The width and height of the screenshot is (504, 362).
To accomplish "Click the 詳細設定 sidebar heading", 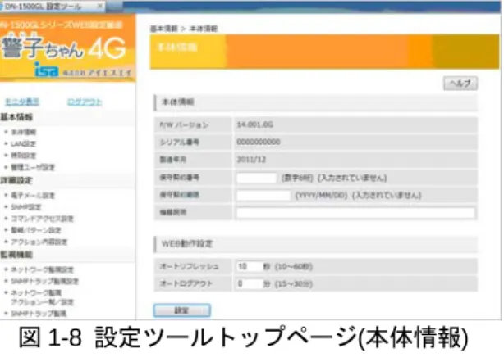I will pyautogui.click(x=16, y=180).
